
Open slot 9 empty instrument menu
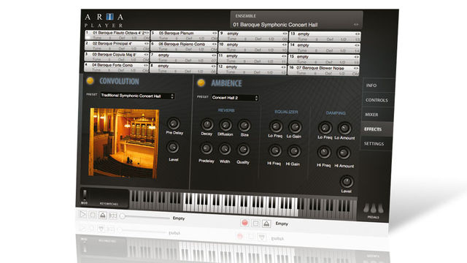coord(285,34)
